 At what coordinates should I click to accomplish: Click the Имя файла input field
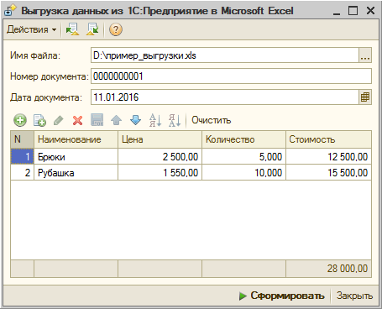225,55
